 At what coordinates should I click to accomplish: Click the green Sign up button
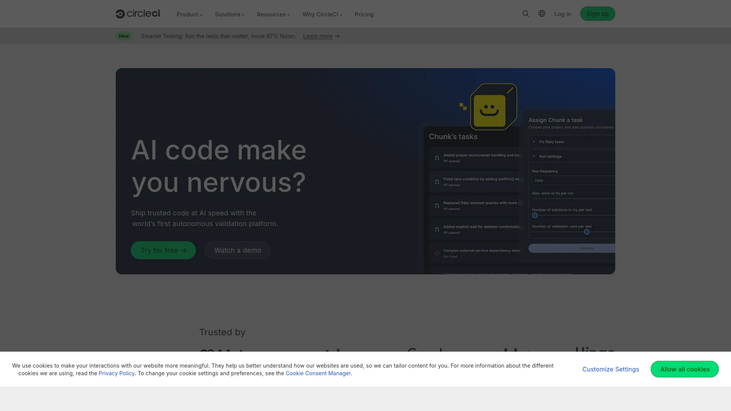tap(597, 14)
